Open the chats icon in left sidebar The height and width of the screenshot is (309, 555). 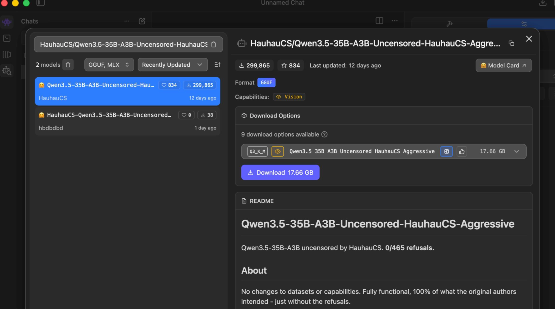pos(7,22)
